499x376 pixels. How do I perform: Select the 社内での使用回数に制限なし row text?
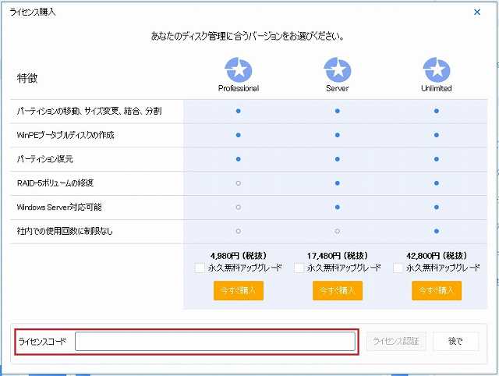point(65,231)
